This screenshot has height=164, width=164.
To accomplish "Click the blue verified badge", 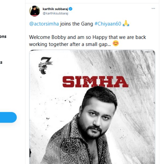I will (71, 9).
